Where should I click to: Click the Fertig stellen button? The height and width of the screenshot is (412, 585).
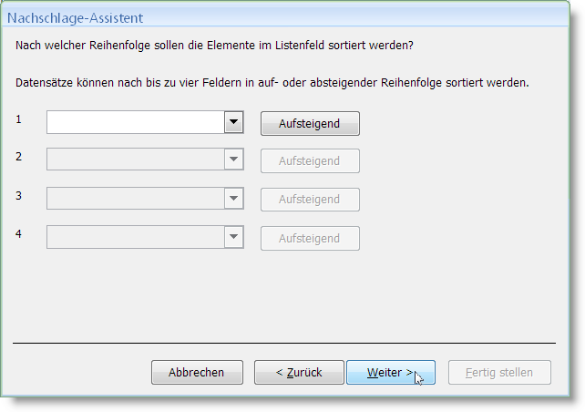coord(499,372)
